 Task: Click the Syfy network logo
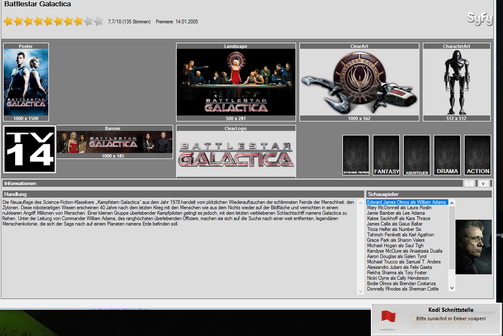click(x=479, y=19)
